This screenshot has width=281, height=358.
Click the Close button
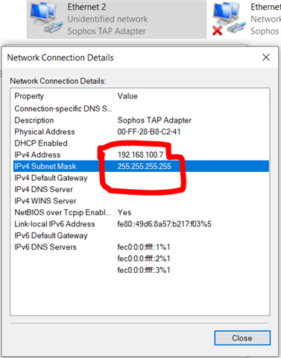coord(242,338)
